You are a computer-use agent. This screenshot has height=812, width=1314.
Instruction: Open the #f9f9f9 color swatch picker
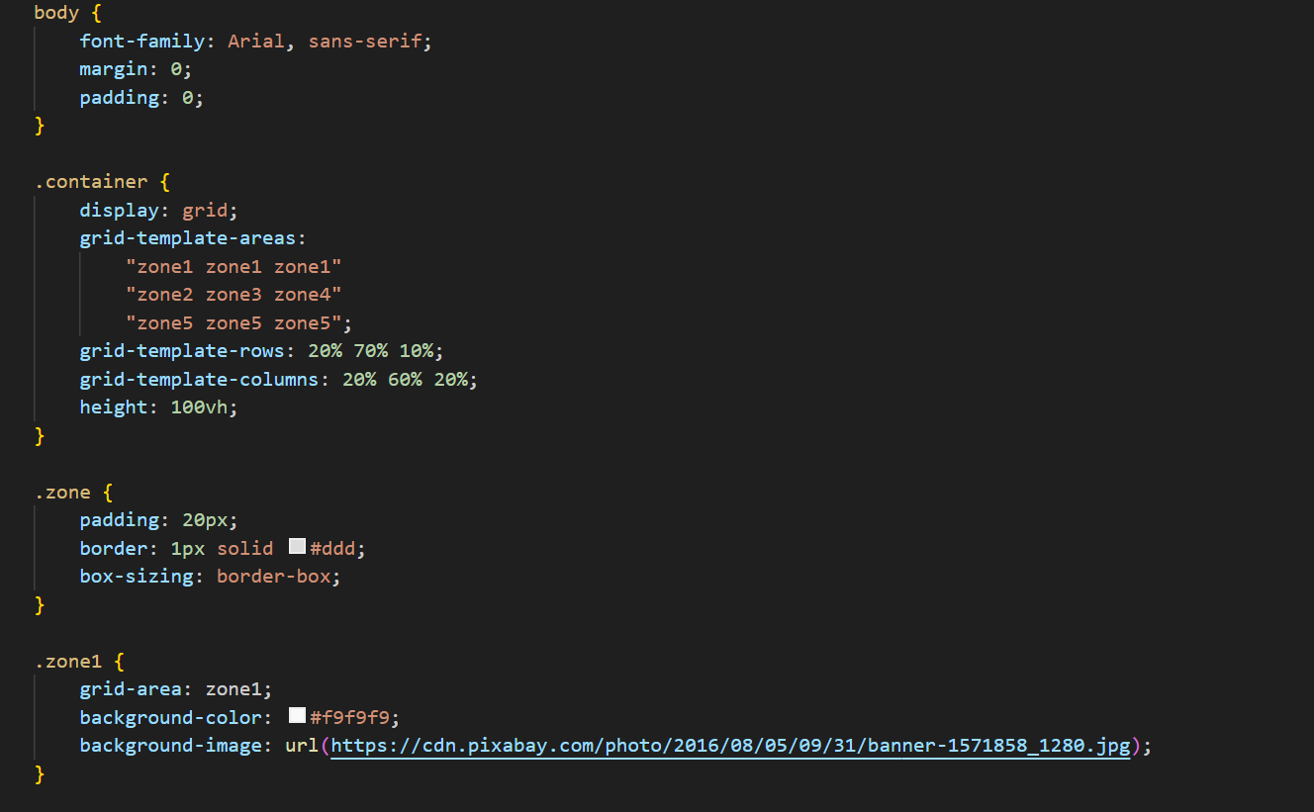point(297,716)
